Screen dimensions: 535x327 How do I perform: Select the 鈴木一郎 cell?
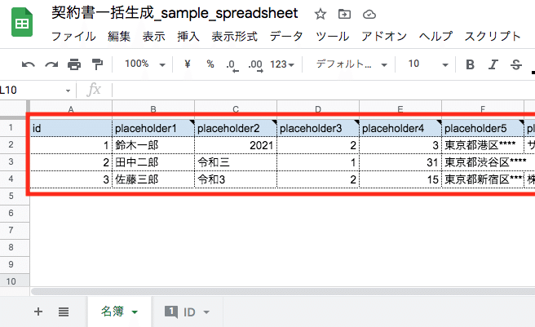153,145
